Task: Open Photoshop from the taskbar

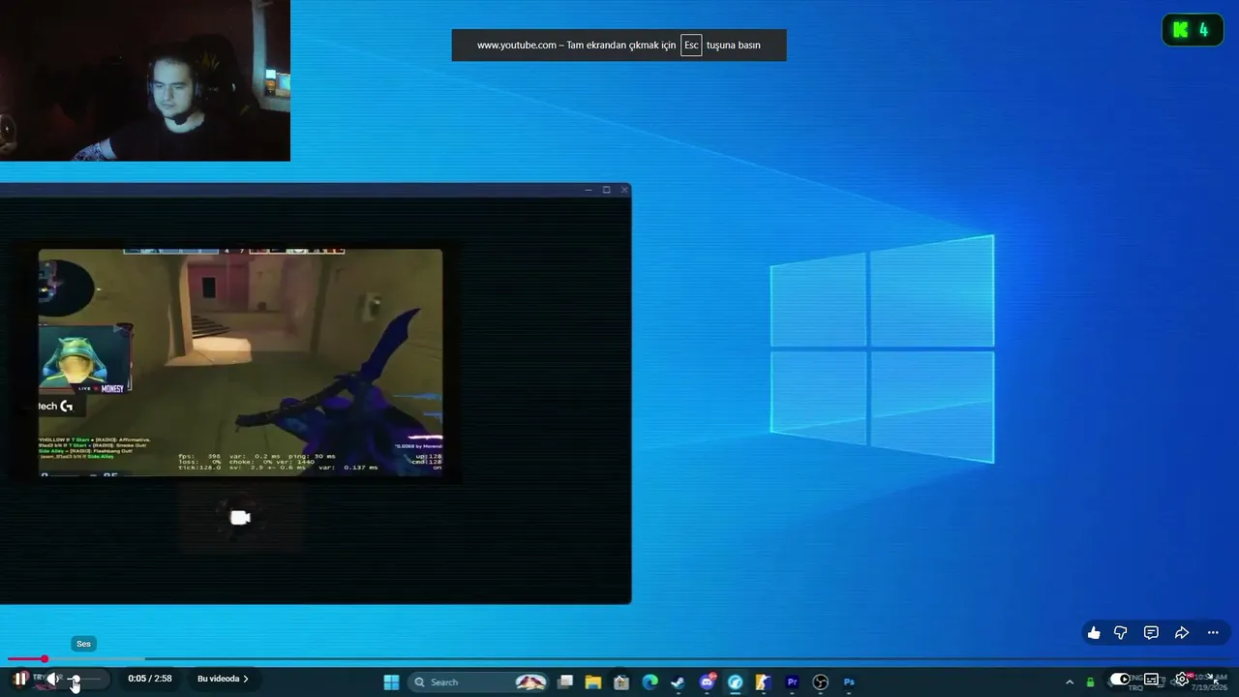Action: tap(849, 682)
